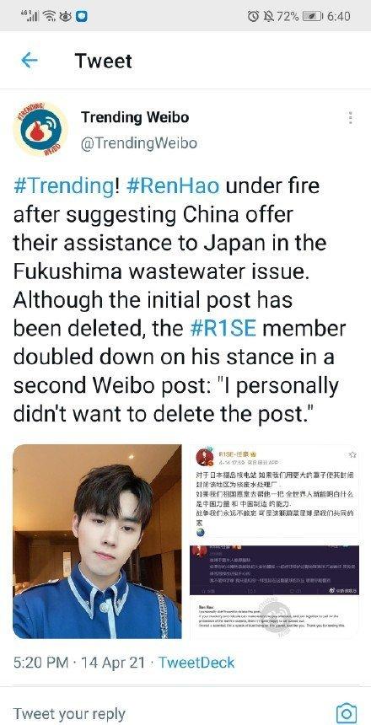Open the tweet's three-dot overflow menu
Screen dimensions: 371x725
tap(351, 118)
